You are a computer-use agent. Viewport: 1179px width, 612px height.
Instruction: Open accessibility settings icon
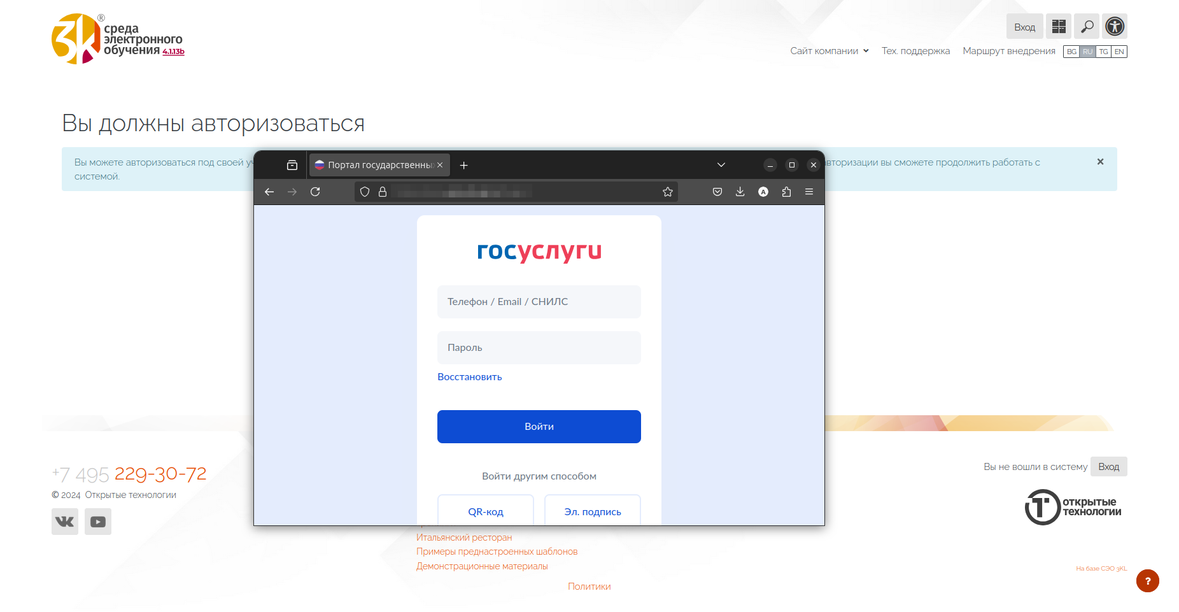click(x=1115, y=26)
